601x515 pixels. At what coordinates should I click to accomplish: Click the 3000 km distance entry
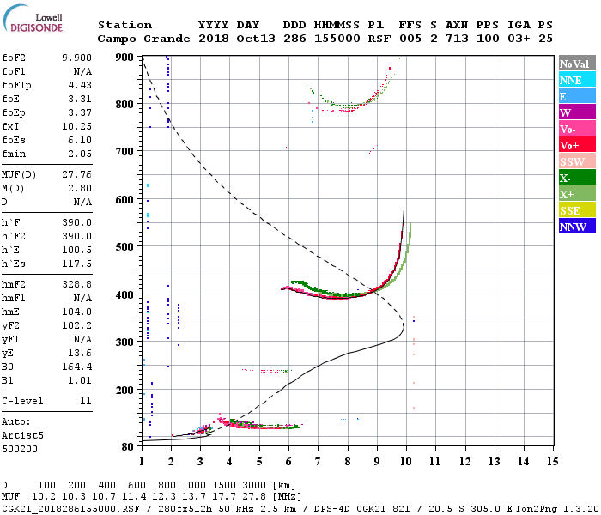click(254, 486)
